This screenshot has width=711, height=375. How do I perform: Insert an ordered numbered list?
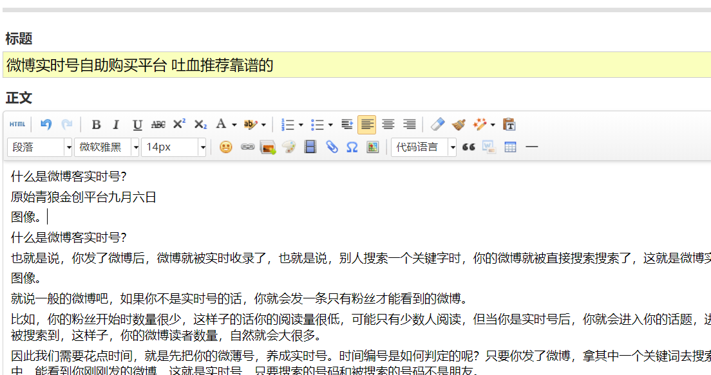pyautogui.click(x=287, y=125)
